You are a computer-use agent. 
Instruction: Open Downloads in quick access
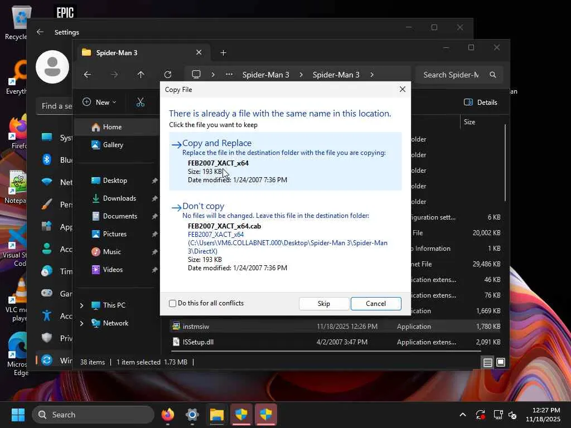pyautogui.click(x=117, y=198)
